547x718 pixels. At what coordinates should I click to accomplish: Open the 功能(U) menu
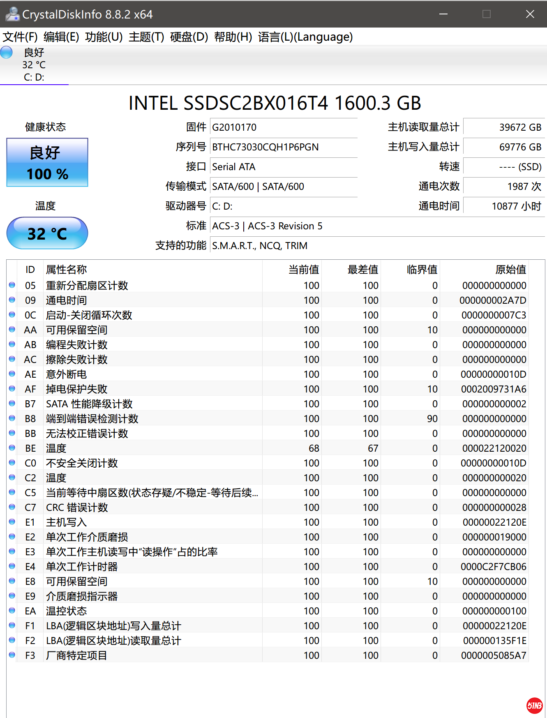[x=104, y=37]
